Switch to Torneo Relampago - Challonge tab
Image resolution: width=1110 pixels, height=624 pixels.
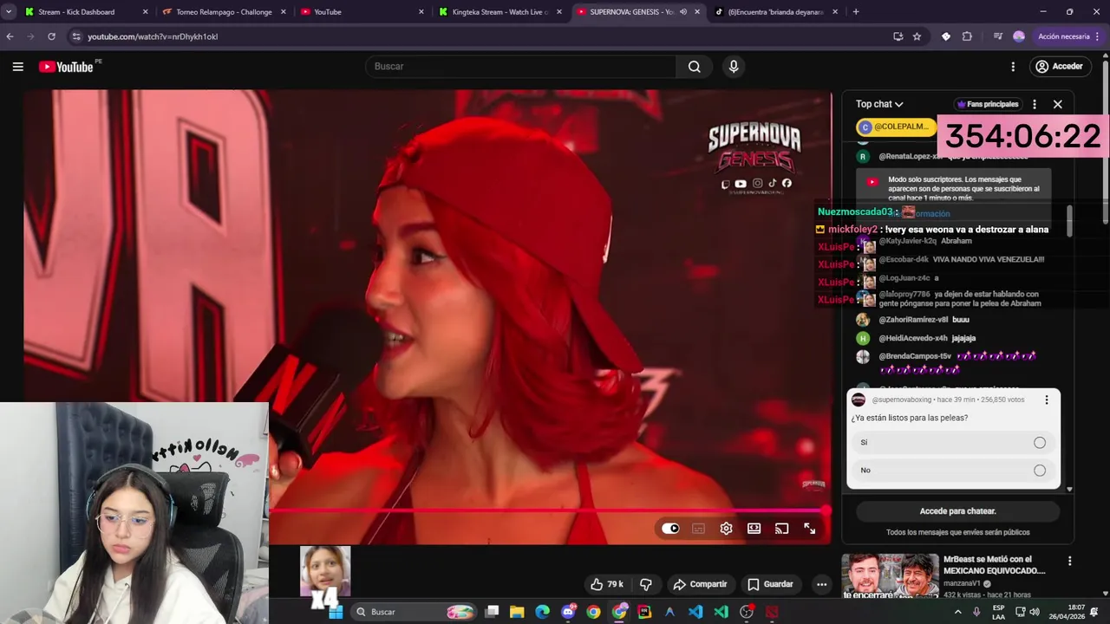(x=224, y=12)
